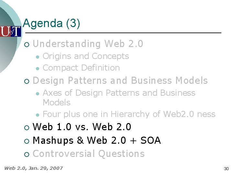Viewport: 233px width, 174px height.
Task: Select the Compact Definition item
Action: 81,68
